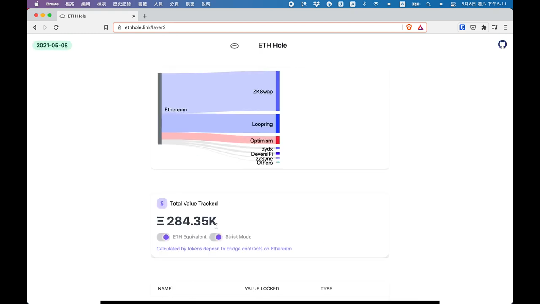Screen dimensions: 540x304
Task: Click the Loopring node bar in chart
Action: point(278,123)
